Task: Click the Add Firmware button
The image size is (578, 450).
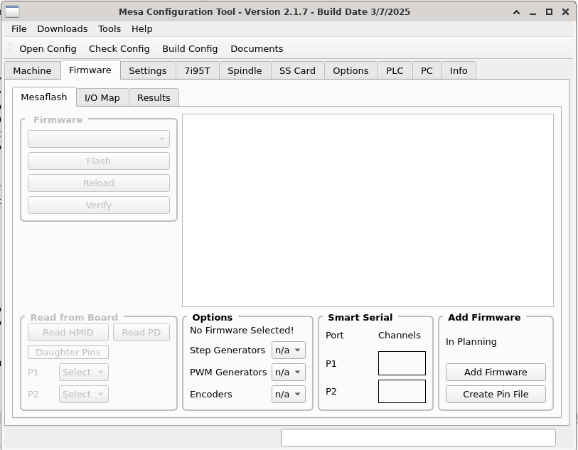Action: click(x=496, y=373)
